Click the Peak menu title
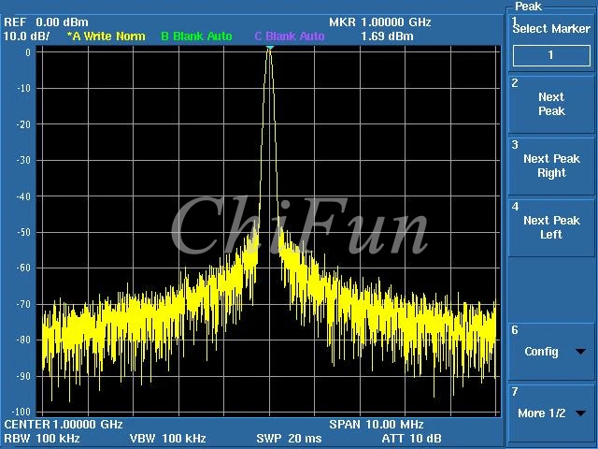 [528, 7]
